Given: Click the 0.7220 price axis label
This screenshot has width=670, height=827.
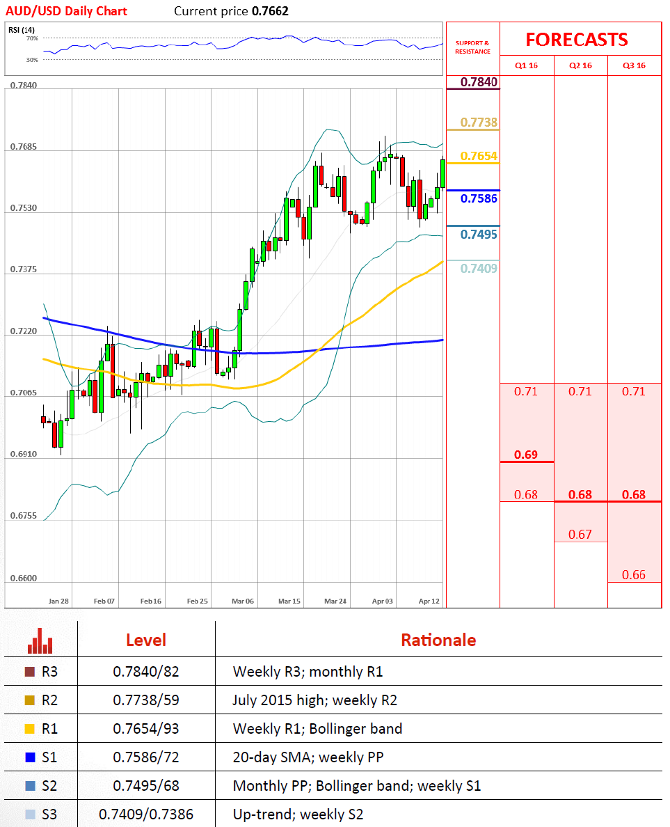Looking at the screenshot, I should (x=24, y=331).
